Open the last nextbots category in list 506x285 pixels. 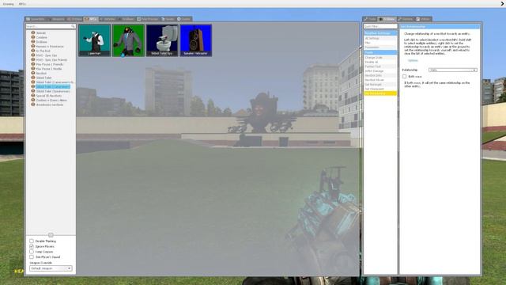click(x=49, y=104)
